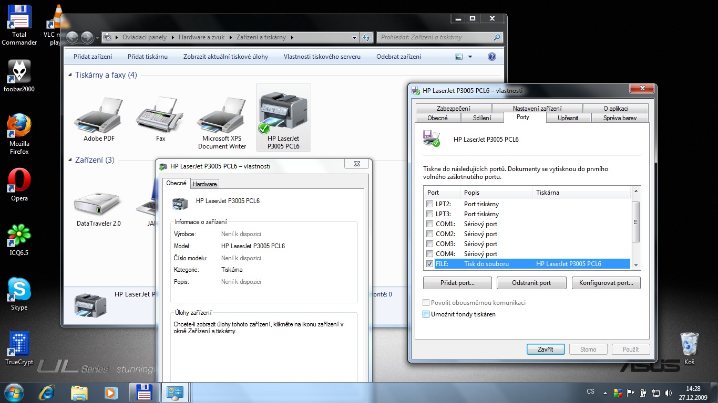Click the Zavřít button
The image size is (718, 403).
[546, 349]
